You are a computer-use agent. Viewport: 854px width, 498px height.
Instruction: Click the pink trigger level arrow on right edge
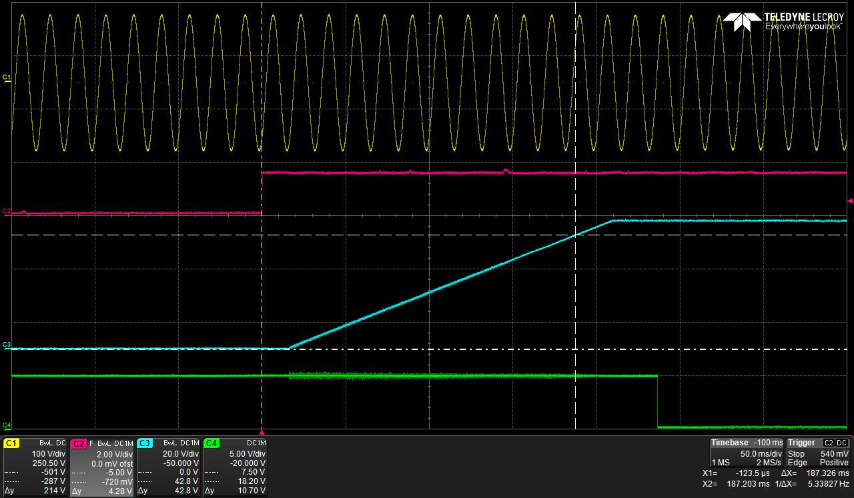[849, 200]
